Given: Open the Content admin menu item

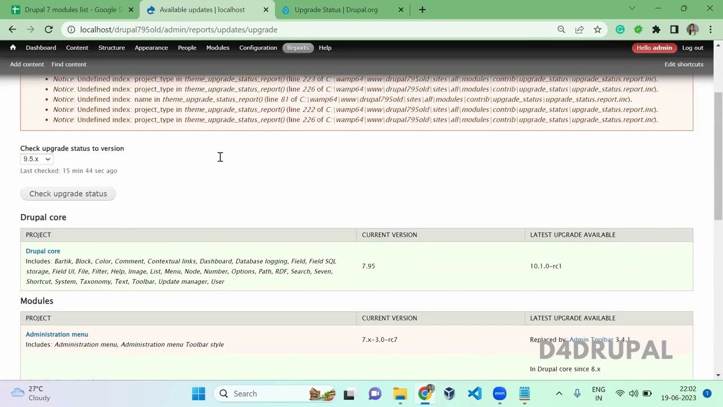Looking at the screenshot, I should point(77,47).
